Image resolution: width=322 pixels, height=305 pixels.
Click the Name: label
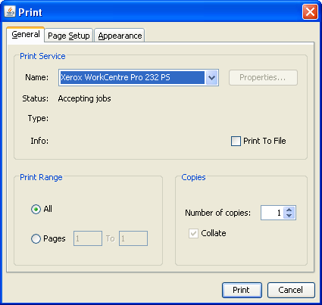[x=37, y=77]
